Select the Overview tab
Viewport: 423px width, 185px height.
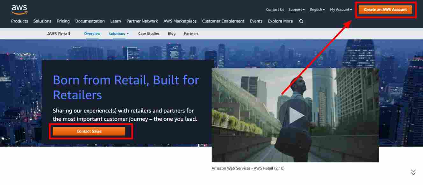92,33
